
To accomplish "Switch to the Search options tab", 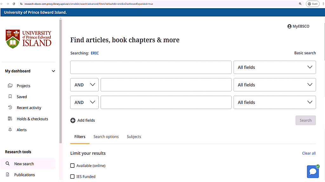I will pos(106,137).
